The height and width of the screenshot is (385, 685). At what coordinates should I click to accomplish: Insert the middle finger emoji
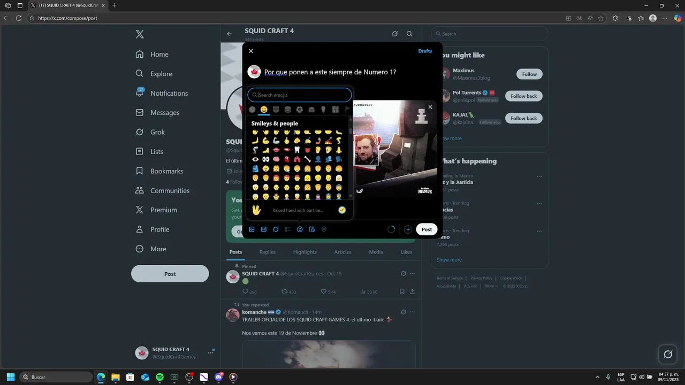coord(286,141)
